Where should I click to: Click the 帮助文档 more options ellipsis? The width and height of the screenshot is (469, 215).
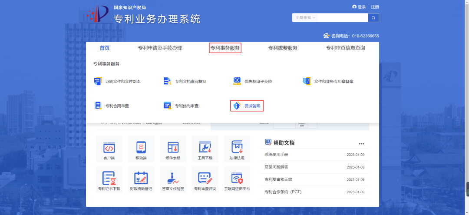[x=361, y=144]
